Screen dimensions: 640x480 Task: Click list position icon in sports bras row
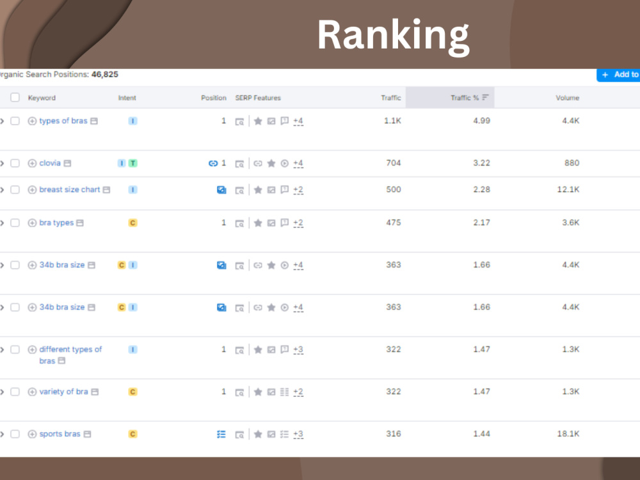pos(221,435)
